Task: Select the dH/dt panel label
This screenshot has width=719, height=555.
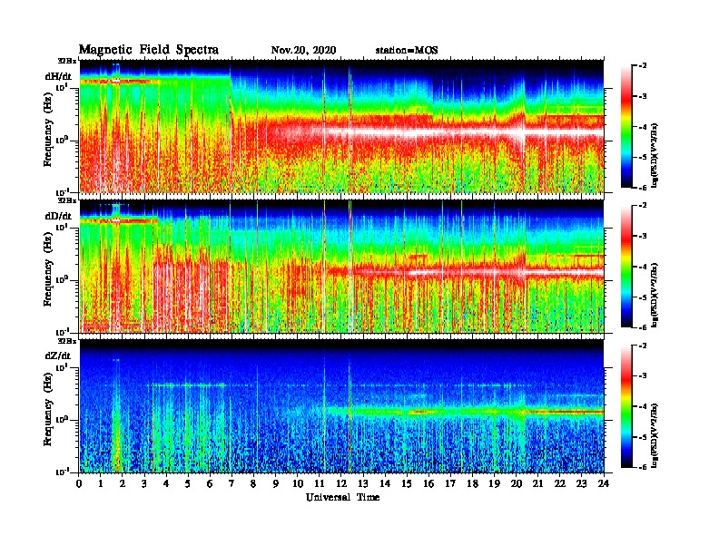Action: pos(58,77)
